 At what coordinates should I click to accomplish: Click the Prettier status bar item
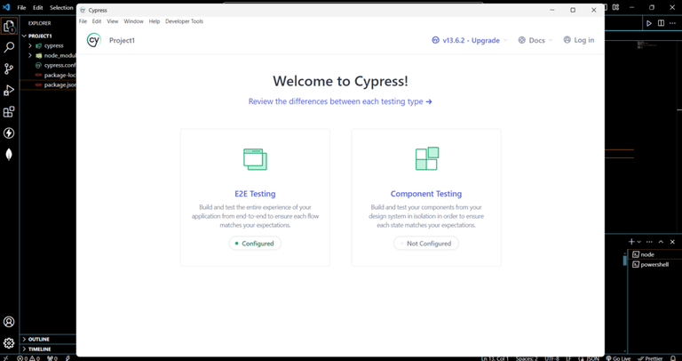click(650, 358)
